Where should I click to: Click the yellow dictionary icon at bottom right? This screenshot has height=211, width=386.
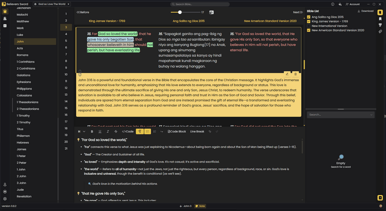pyautogui.click(x=380, y=198)
